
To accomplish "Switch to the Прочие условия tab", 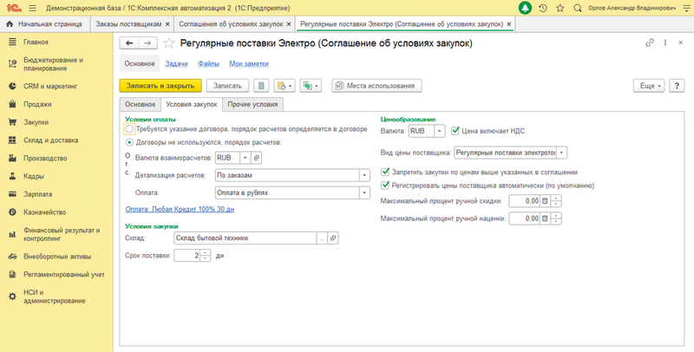I will (252, 105).
